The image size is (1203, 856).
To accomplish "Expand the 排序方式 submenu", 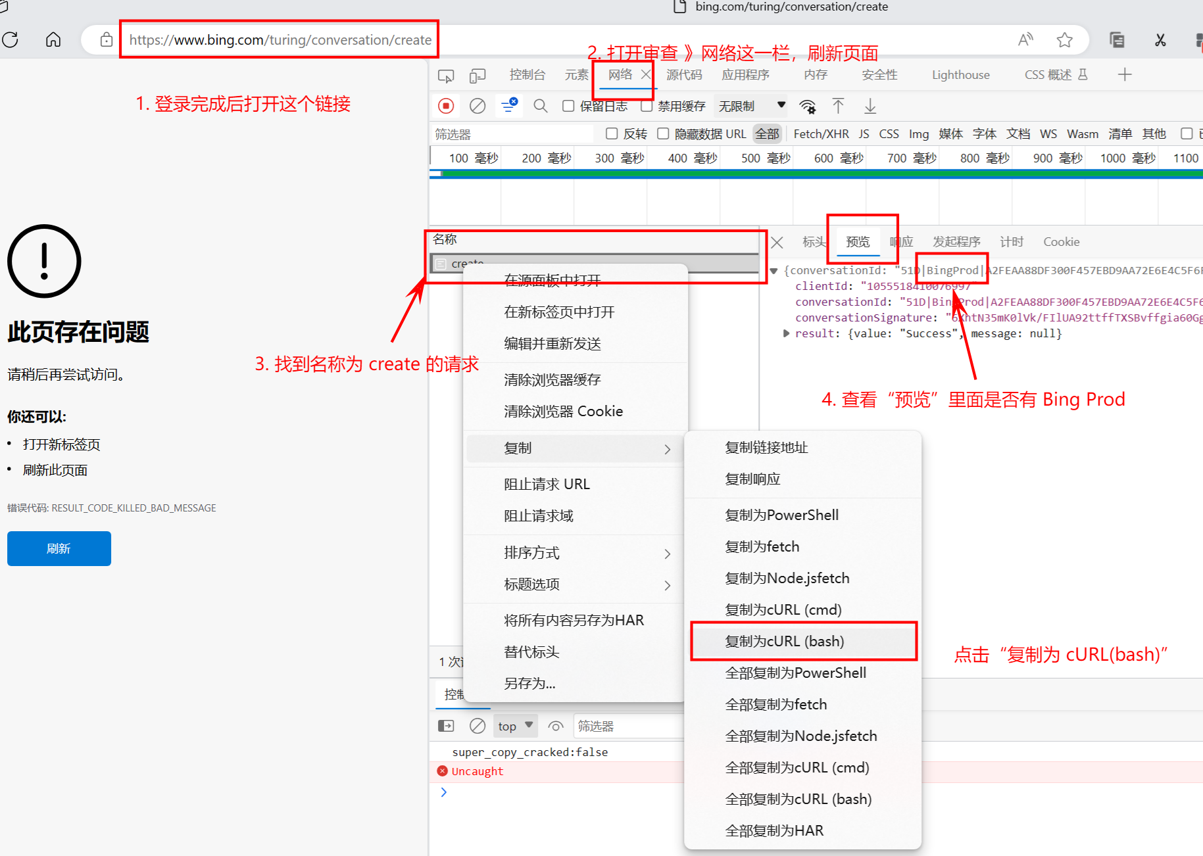I will [576, 553].
